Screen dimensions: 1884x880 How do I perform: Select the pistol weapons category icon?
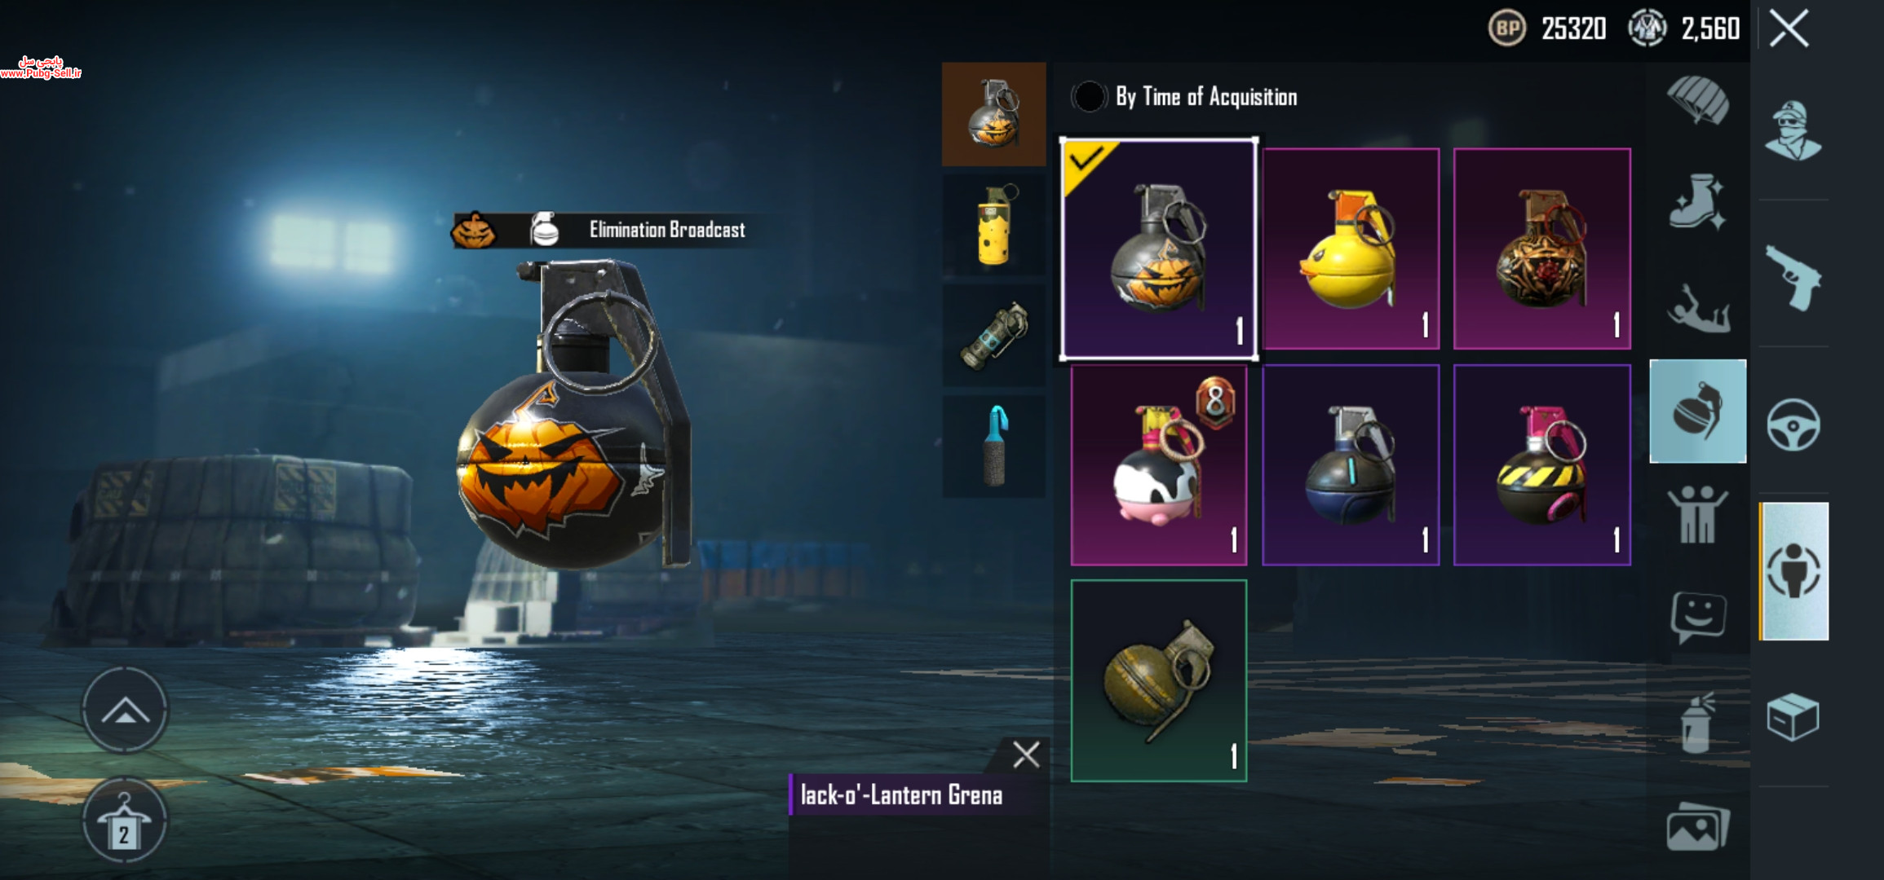(x=1793, y=277)
